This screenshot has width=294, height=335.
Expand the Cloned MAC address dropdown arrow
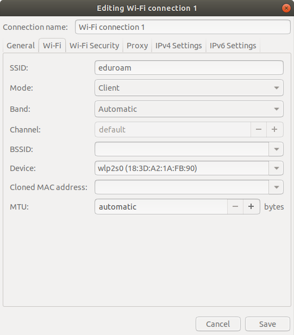276,187
